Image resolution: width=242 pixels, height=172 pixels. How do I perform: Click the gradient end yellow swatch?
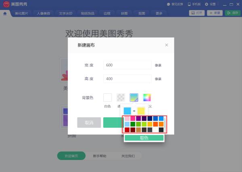[141, 111]
